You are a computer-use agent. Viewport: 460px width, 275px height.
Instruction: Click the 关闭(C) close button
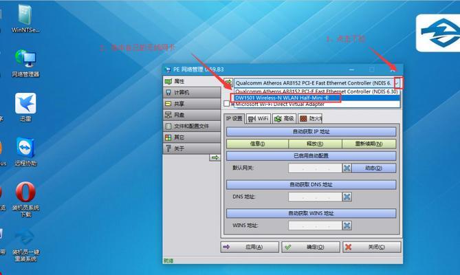click(x=372, y=247)
